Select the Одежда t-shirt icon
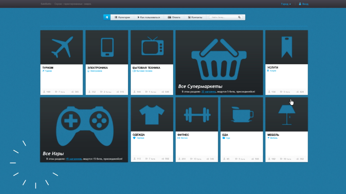This screenshot has height=194, width=346. coord(152,114)
